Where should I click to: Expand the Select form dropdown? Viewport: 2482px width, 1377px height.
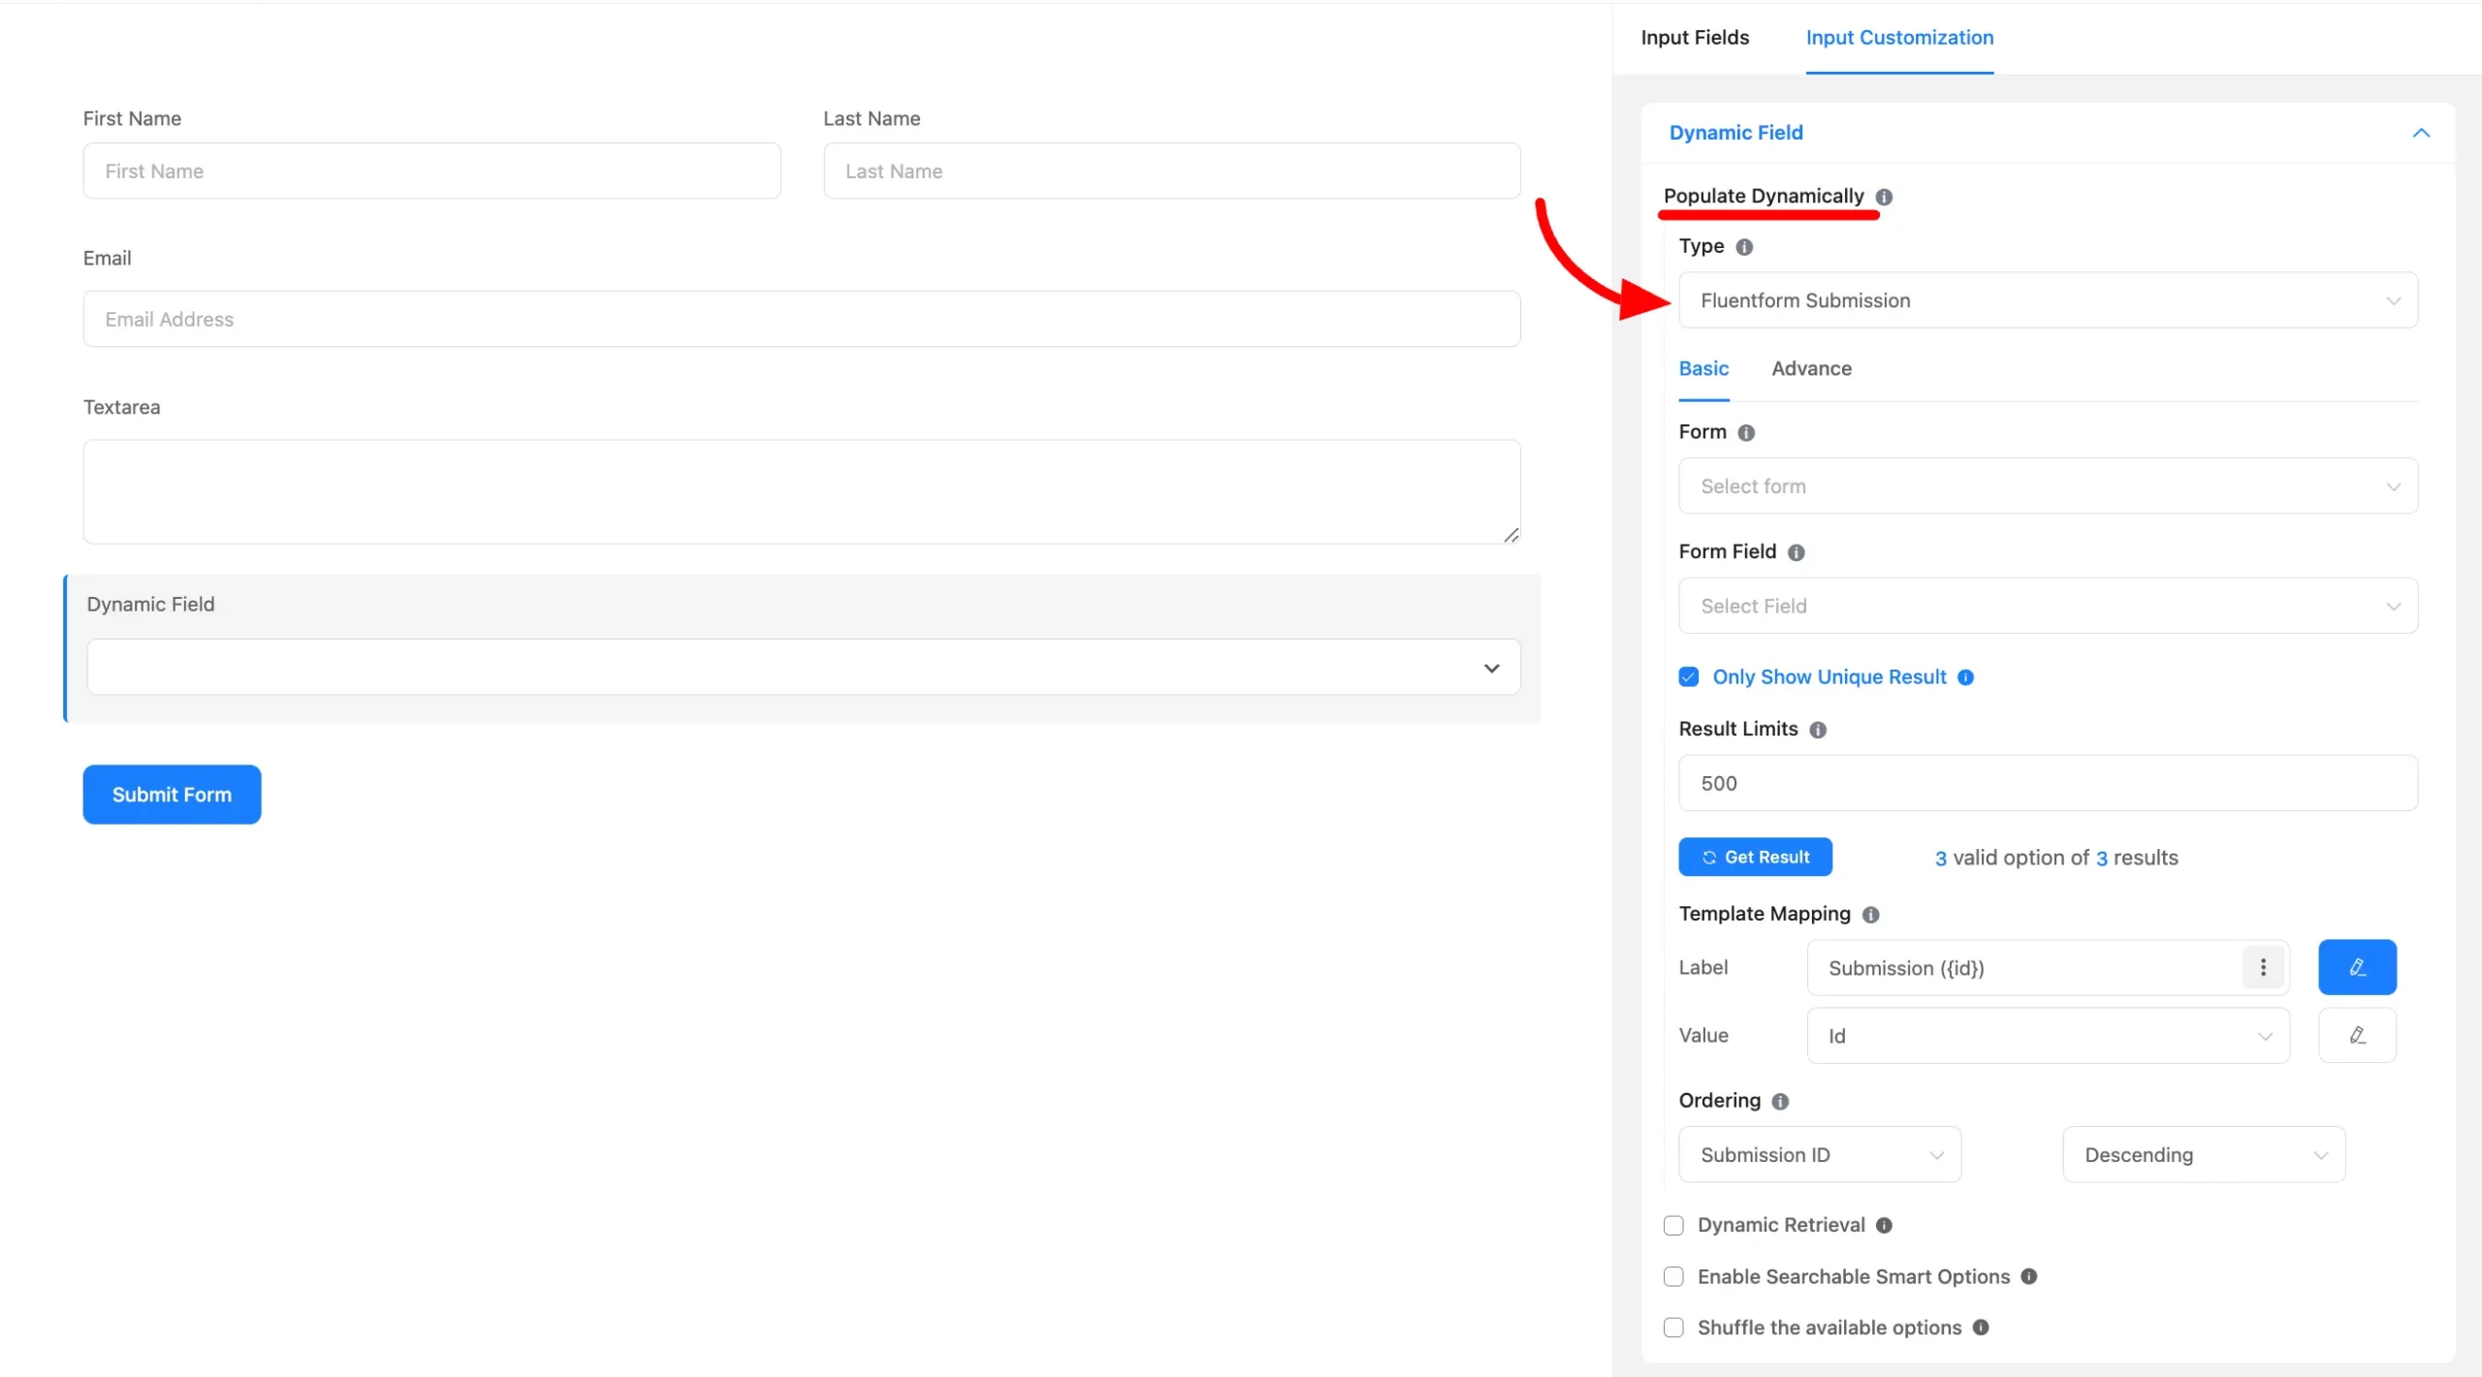point(2048,486)
